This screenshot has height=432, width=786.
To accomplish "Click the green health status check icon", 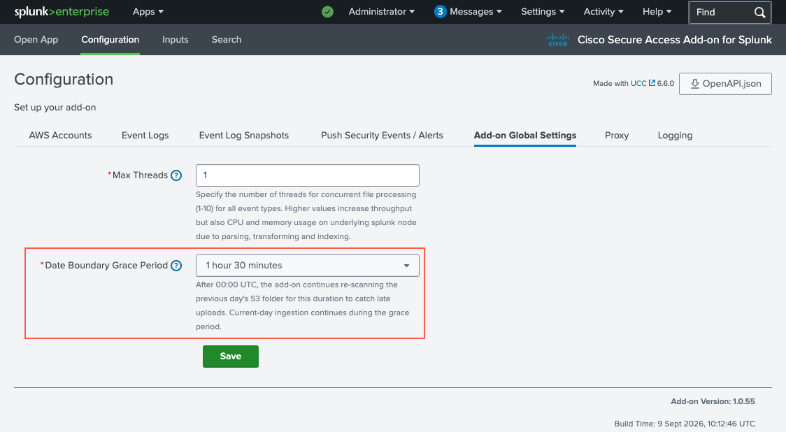I will pos(327,11).
